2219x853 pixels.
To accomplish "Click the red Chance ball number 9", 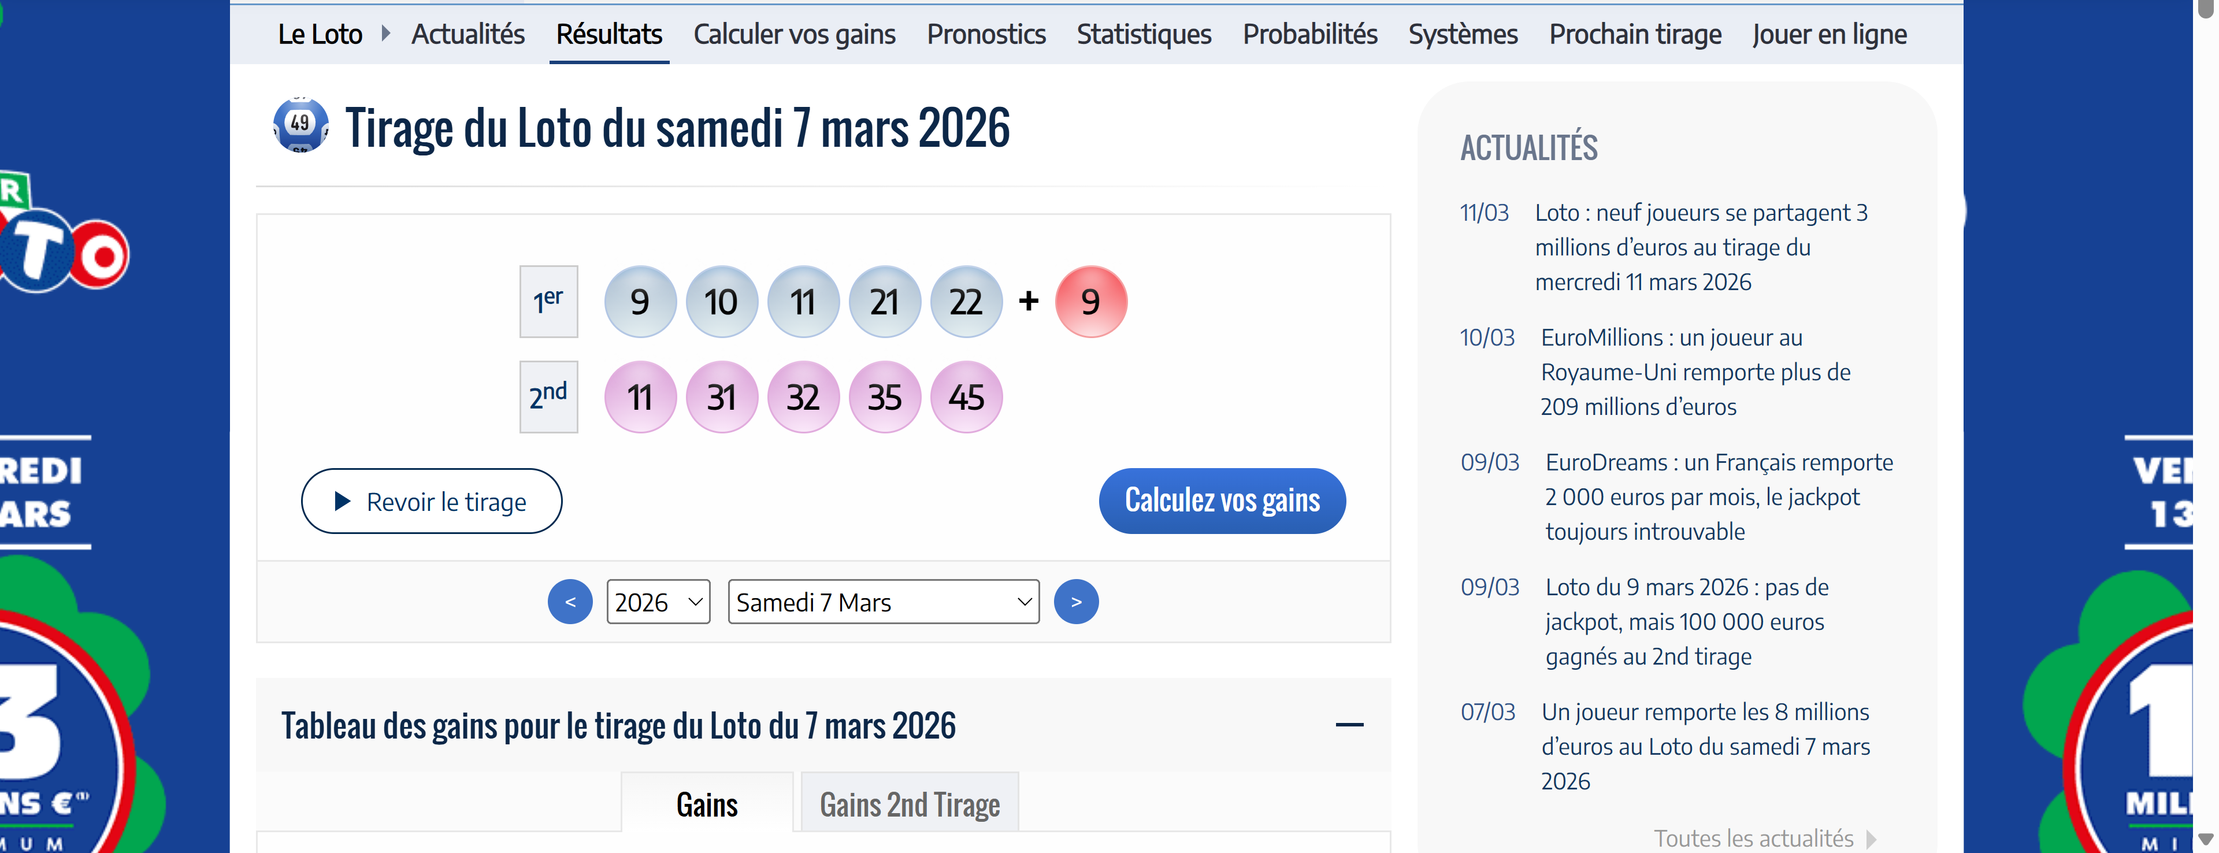I will tap(1090, 302).
